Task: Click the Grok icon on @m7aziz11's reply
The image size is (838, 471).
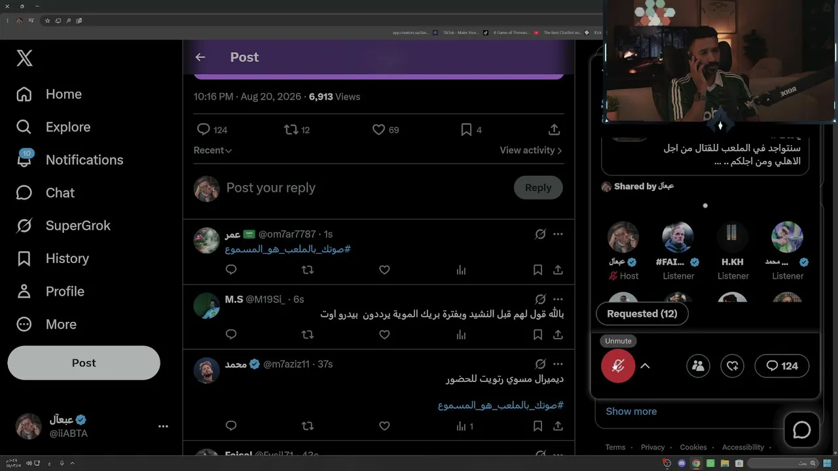Action: click(x=540, y=364)
